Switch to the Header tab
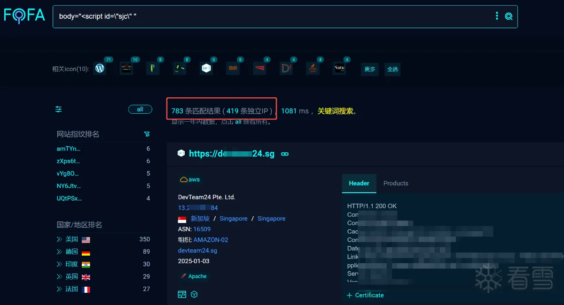The height and width of the screenshot is (305, 564). [359, 183]
